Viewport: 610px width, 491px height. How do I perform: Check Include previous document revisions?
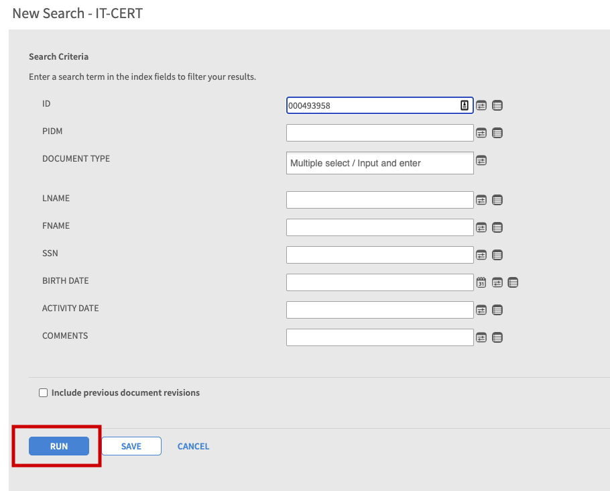(x=43, y=392)
